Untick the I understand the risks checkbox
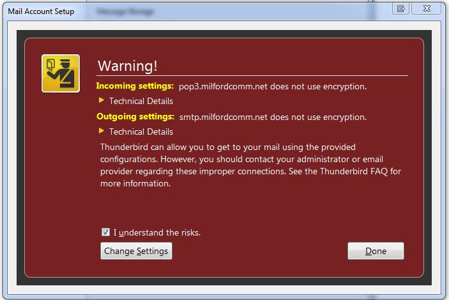 (105, 232)
